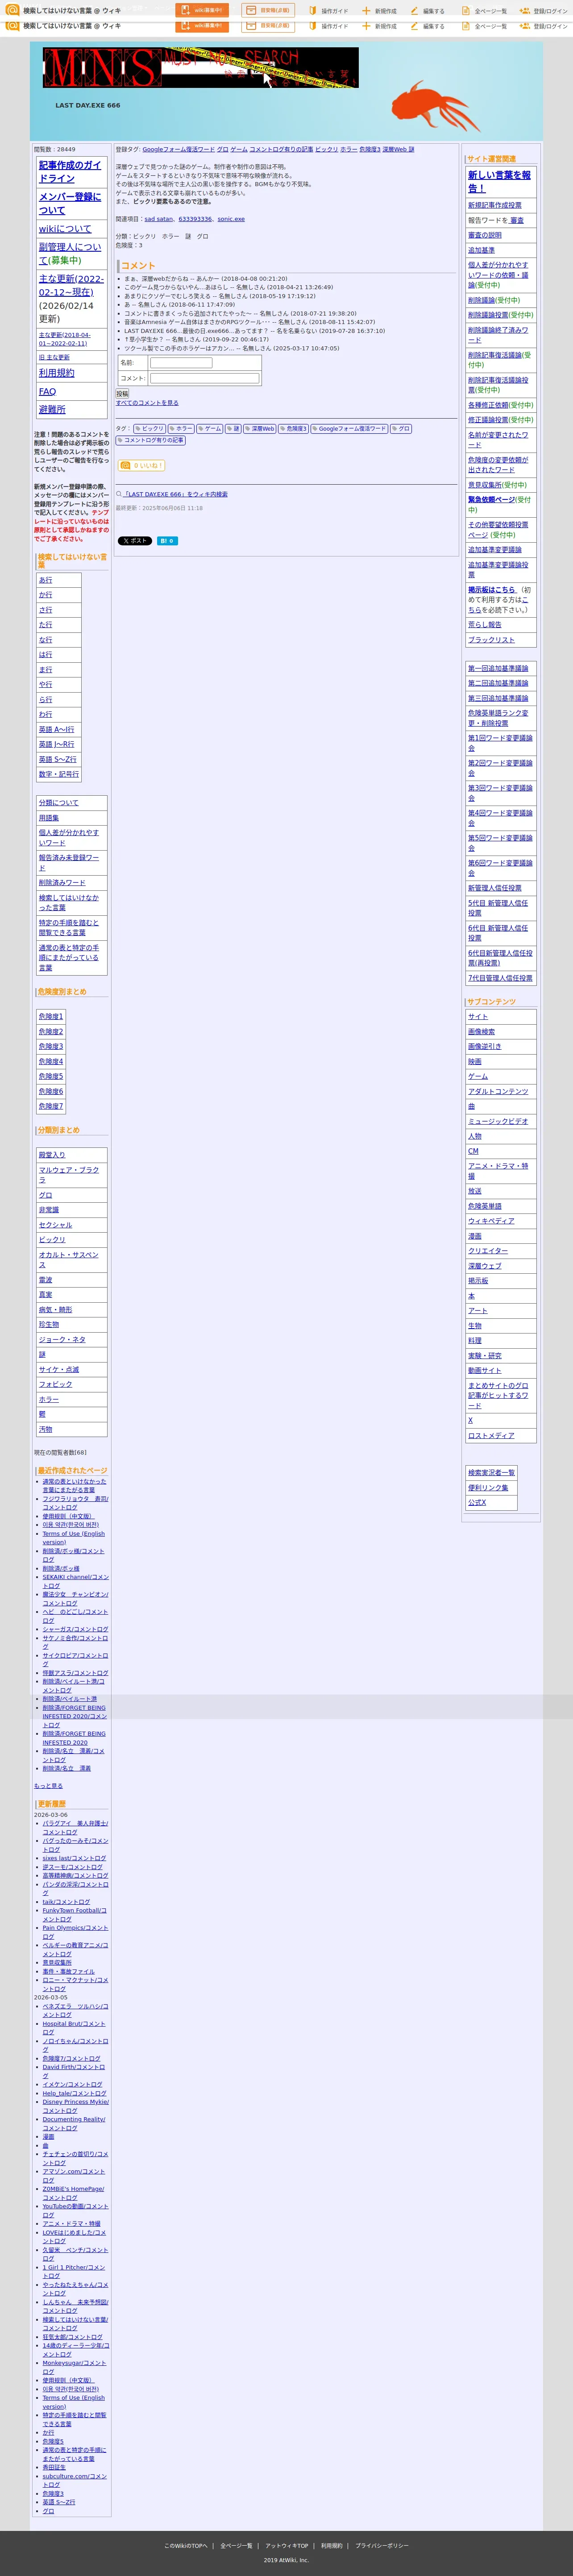Viewport: 573px width, 2576px height.
Task: Click the コメントログ有りの記事 tag chip
Action: [x=150, y=440]
